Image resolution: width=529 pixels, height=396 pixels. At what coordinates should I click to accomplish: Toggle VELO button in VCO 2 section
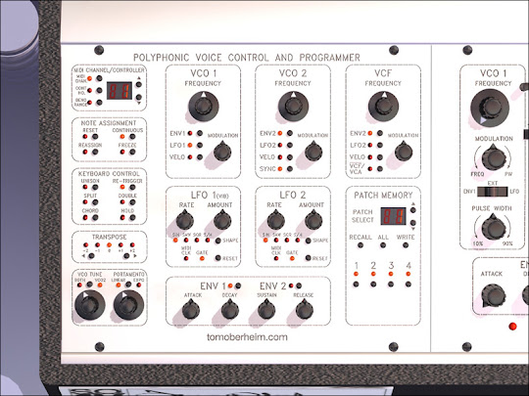point(290,157)
